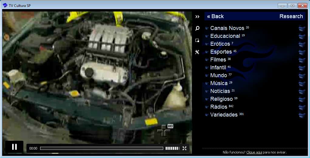The width and height of the screenshot is (310, 158).
Task: Click the TV icon beside Esportes
Action: click(302, 52)
